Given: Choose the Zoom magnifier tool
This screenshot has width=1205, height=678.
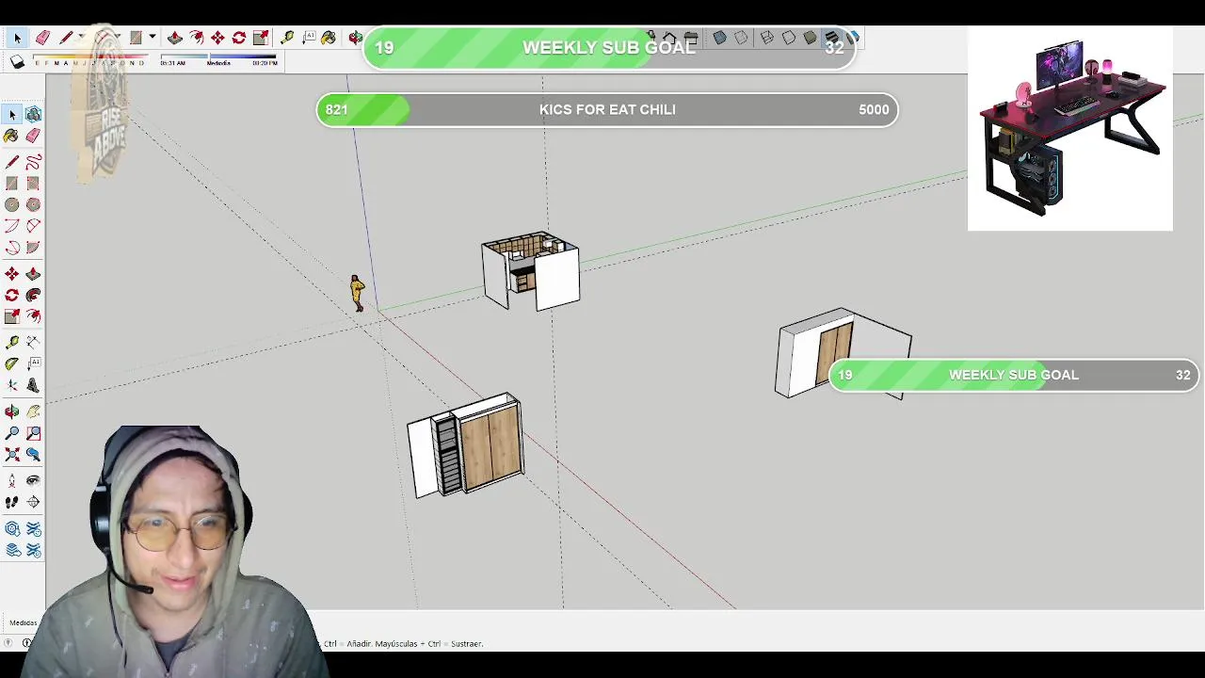Looking at the screenshot, I should coord(11,433).
